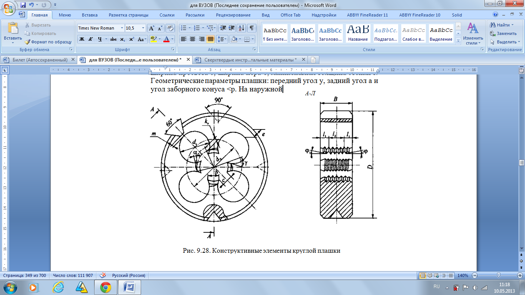Apply red font color
525x295 pixels.
166,39
